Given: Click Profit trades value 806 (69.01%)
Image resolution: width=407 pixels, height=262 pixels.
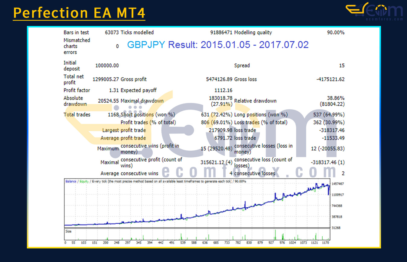Looking at the screenshot, I should 217,123.
